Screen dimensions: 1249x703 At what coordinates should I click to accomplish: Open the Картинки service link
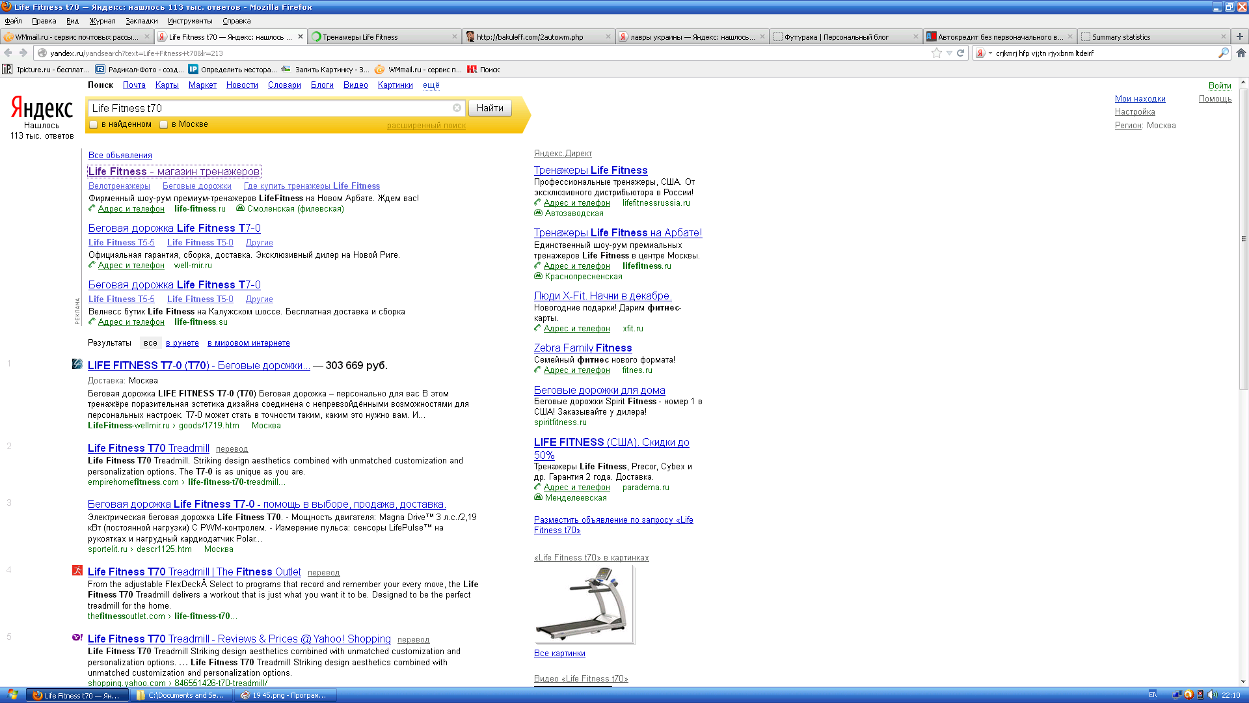coord(396,85)
